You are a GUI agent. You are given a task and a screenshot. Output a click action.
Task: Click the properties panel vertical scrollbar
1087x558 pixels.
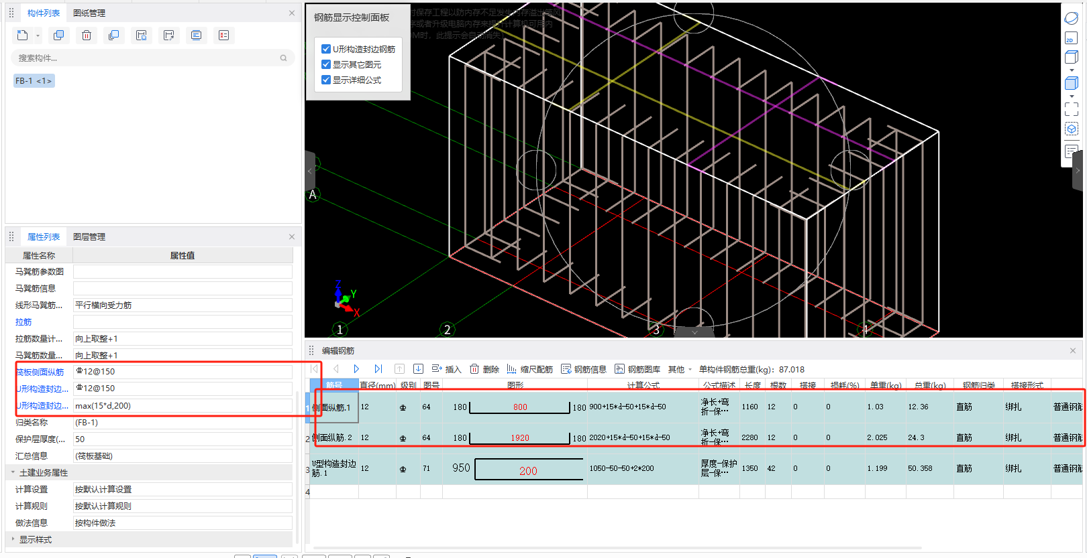click(x=297, y=469)
